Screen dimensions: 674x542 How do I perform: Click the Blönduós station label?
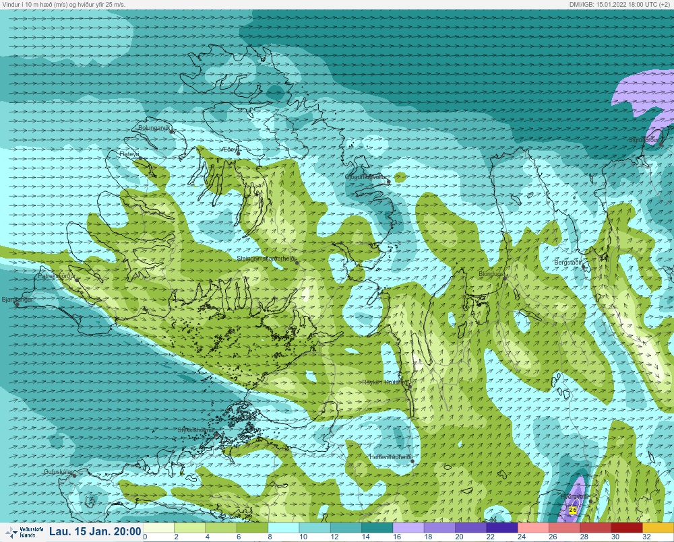coord(491,274)
